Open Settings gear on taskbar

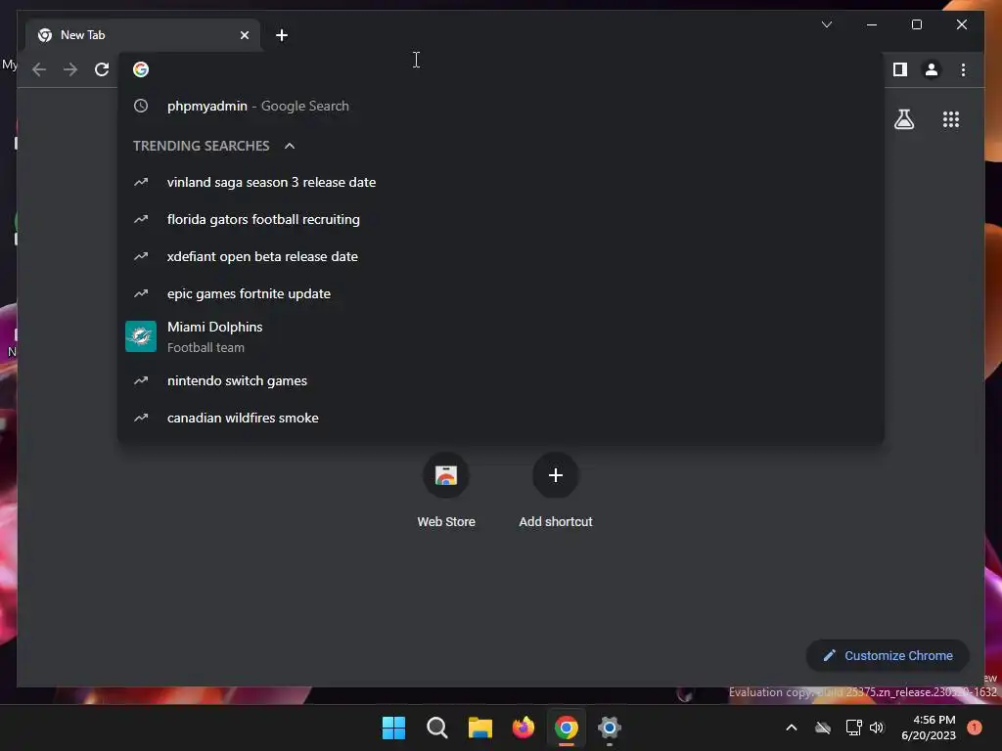(610, 728)
